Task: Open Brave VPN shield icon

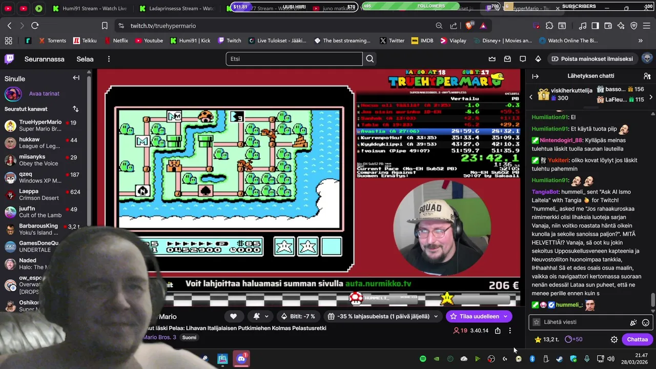Action: (634, 26)
